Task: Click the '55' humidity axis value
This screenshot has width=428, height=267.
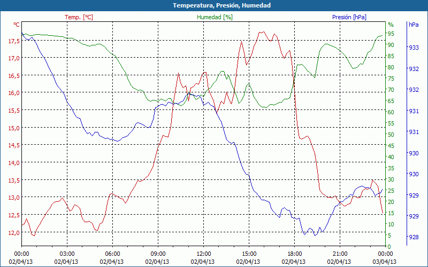Action: pyautogui.click(x=391, y=123)
